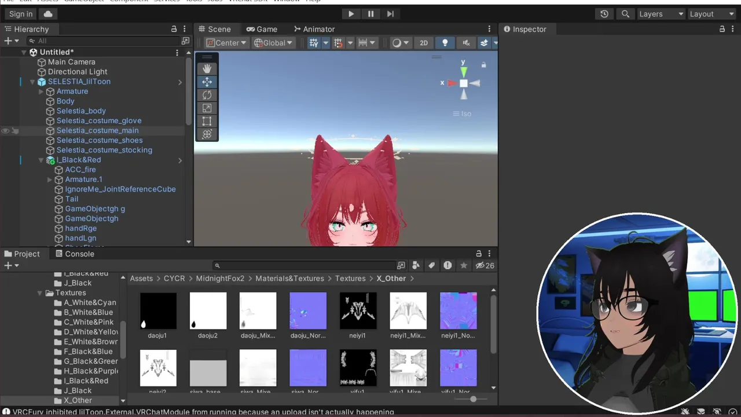Screen dimensions: 741x417
Task: Select the Move tool in Scene
Action: pyautogui.click(x=207, y=82)
